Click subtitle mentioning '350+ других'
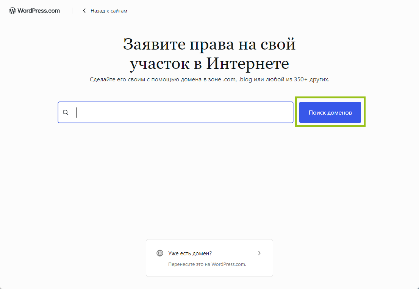The width and height of the screenshot is (419, 289). [x=209, y=79]
